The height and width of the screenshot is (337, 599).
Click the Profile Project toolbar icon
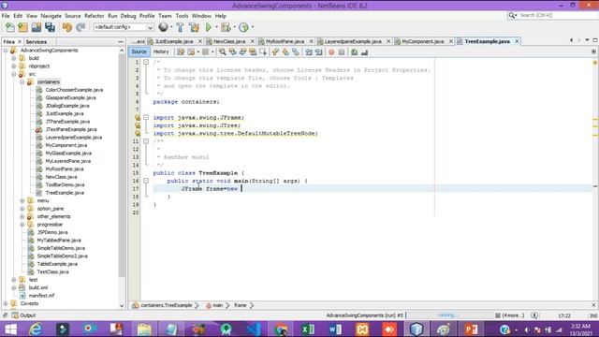pyautogui.click(x=243, y=27)
